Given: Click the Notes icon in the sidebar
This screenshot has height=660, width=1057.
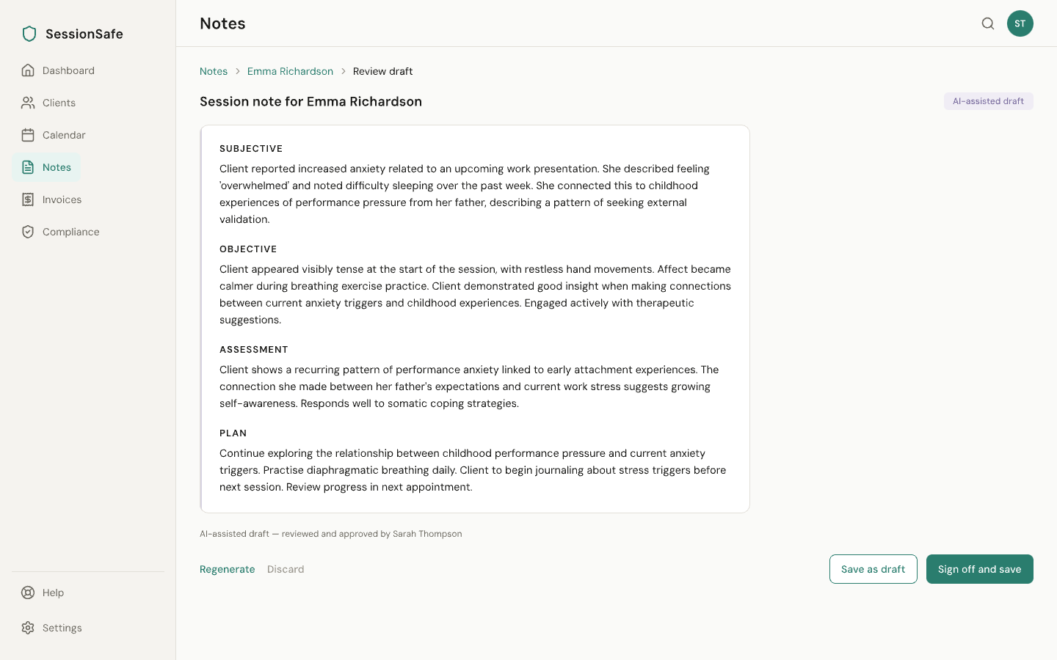Looking at the screenshot, I should [28, 167].
